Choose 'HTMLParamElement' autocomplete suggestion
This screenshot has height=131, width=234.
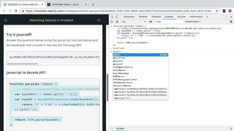click(x=140, y=83)
